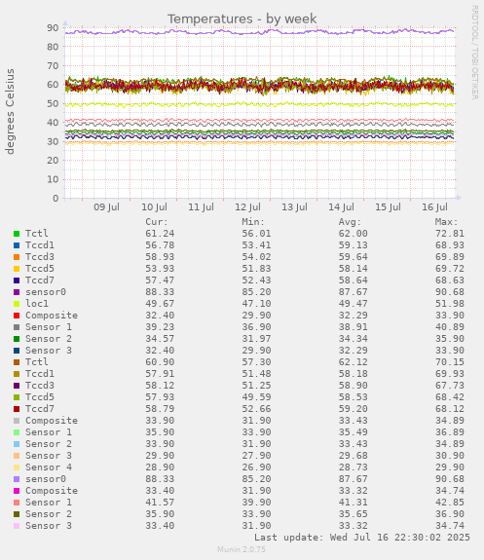
Task: Click the degrees Celsius axis label
Action: click(x=10, y=111)
